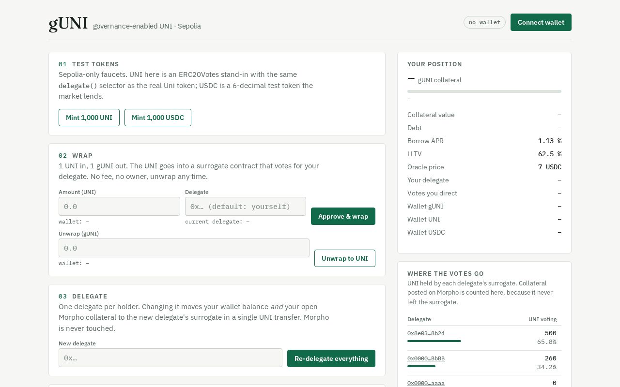The height and width of the screenshot is (387, 620).
Task: Click the 'Wallet USDC' row label
Action: 426,232
